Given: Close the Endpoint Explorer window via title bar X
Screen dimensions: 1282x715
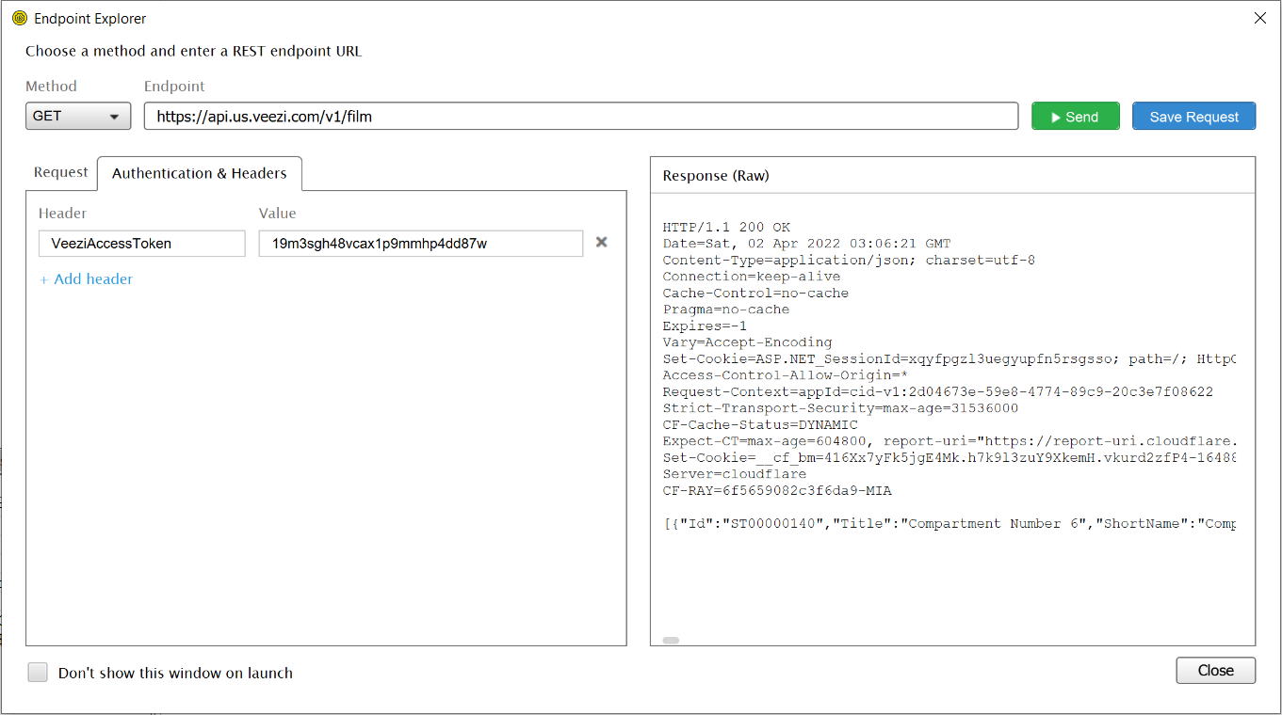Looking at the screenshot, I should pyautogui.click(x=1259, y=18).
